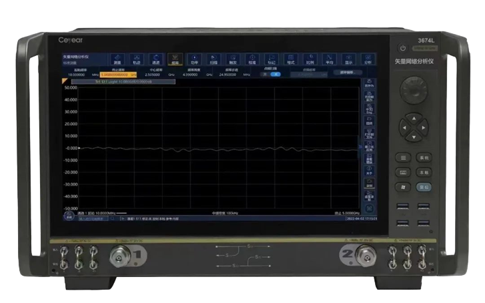This screenshot has width=485, height=303.
Task: Click the 中频带宽 100kHz label
Action: 225,213
